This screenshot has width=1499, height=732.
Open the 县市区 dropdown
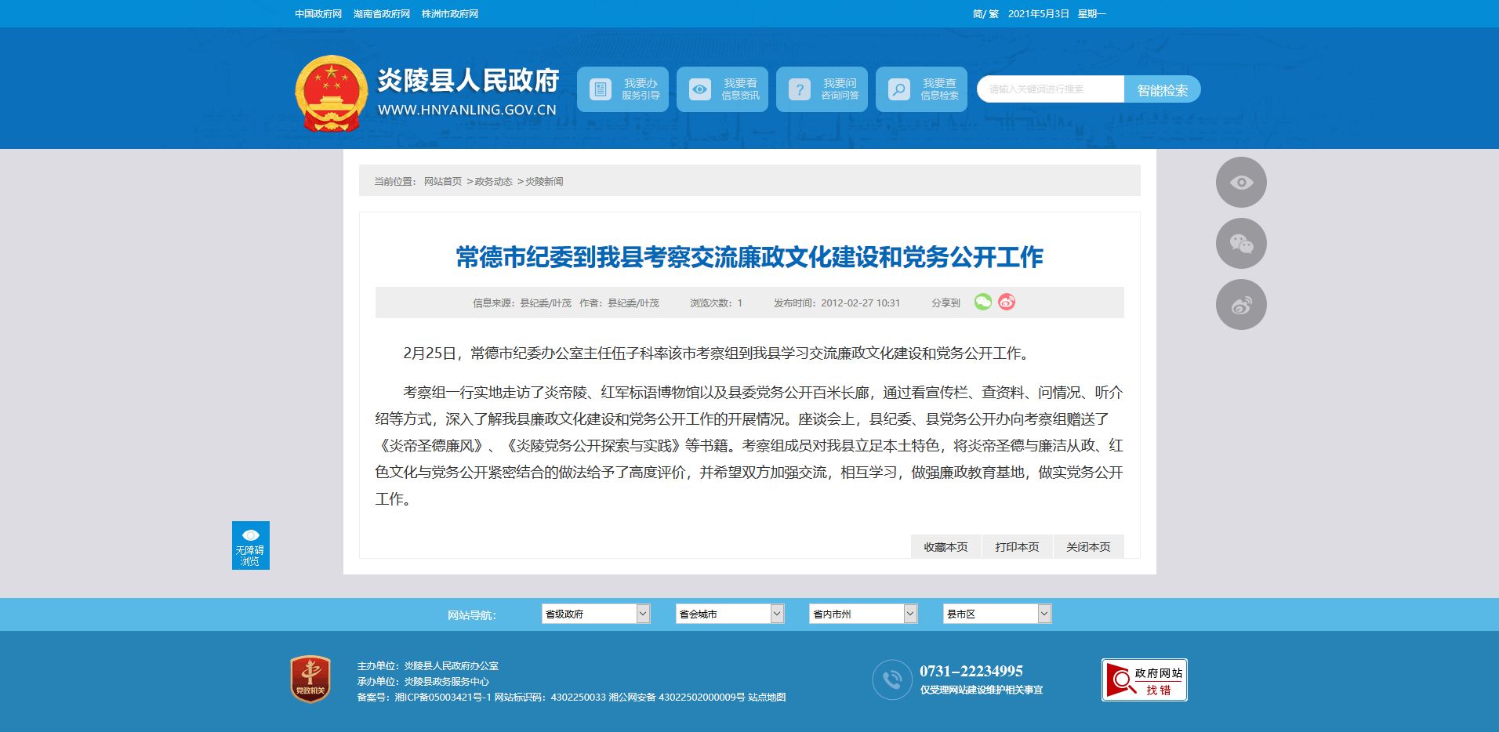[x=996, y=614]
